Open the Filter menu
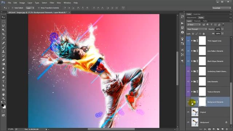The width and height of the screenshot is (233, 131). pos(52,3)
